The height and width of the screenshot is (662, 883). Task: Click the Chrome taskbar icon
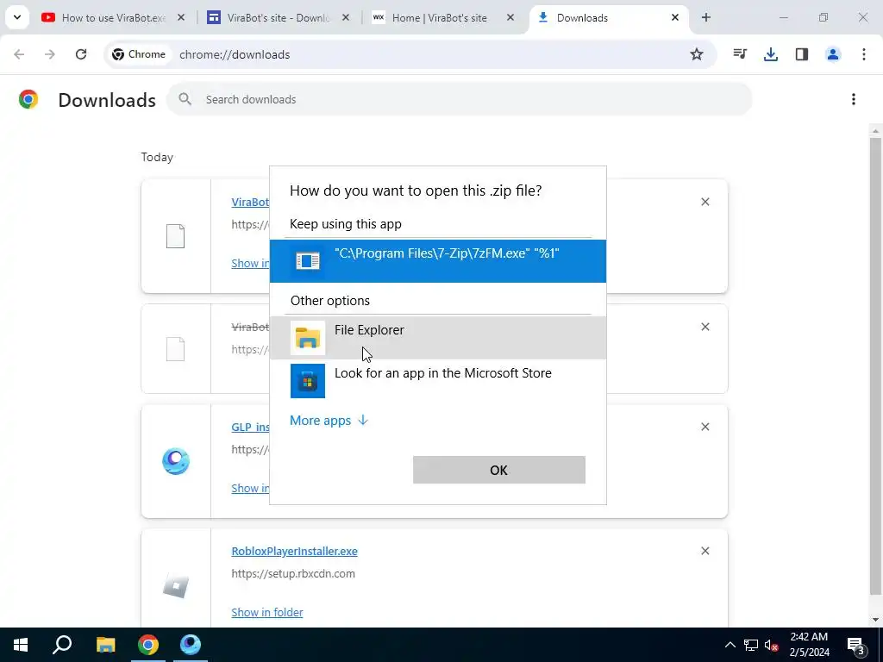148,645
